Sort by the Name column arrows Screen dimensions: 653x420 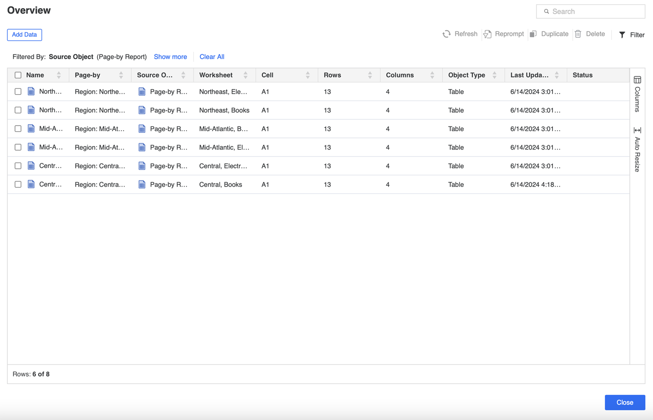point(59,75)
